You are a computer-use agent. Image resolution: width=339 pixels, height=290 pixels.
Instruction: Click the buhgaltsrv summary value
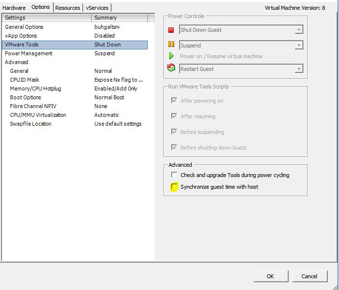tap(107, 27)
